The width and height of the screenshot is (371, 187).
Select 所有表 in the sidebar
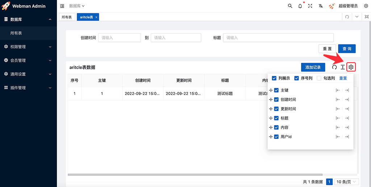[16, 33]
